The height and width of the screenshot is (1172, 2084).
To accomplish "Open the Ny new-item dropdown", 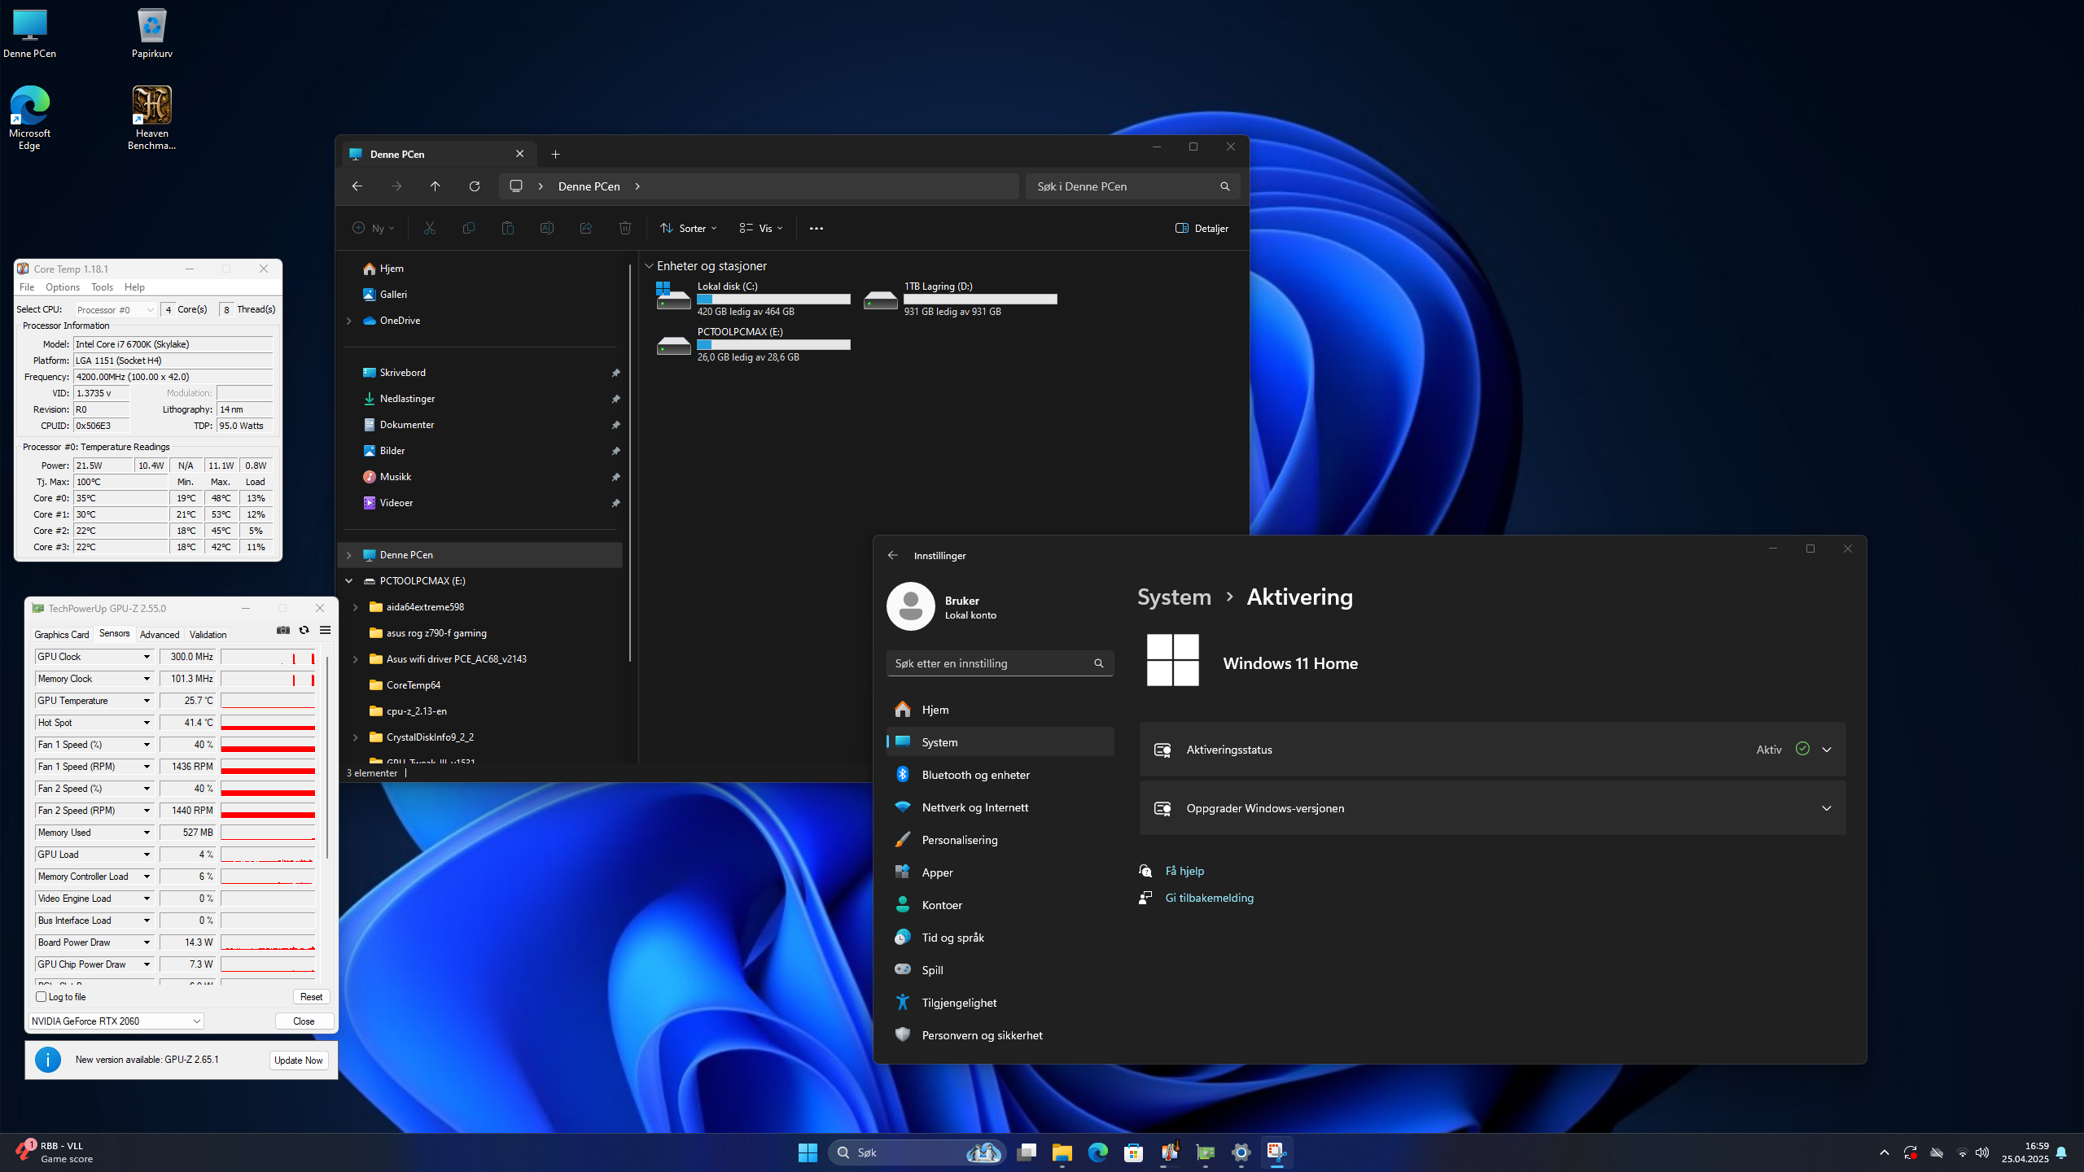I will (374, 228).
